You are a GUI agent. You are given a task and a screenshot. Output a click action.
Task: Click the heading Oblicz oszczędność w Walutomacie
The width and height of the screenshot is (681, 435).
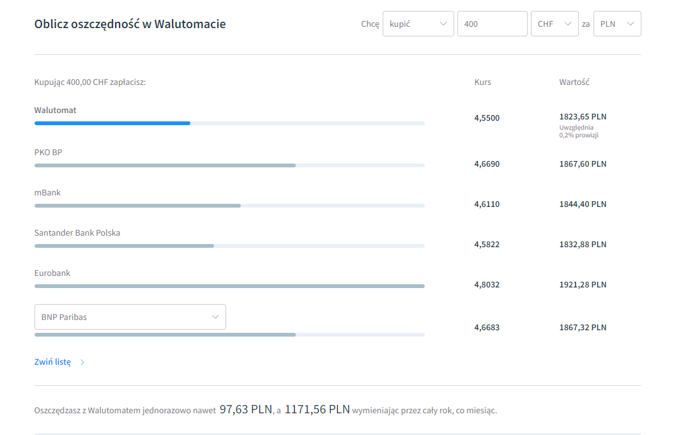[x=130, y=24]
